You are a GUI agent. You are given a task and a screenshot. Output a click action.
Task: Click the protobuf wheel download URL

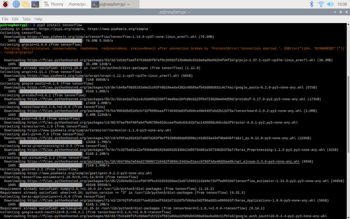tap(166, 99)
